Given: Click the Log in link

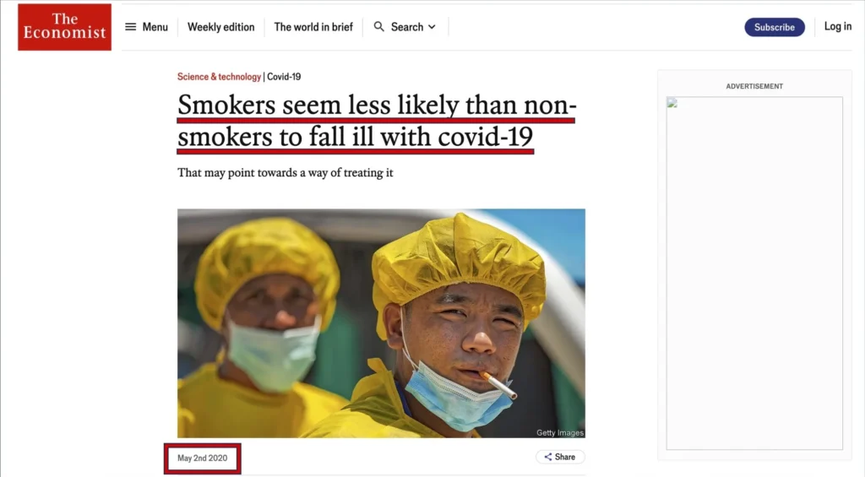Looking at the screenshot, I should pyautogui.click(x=837, y=26).
